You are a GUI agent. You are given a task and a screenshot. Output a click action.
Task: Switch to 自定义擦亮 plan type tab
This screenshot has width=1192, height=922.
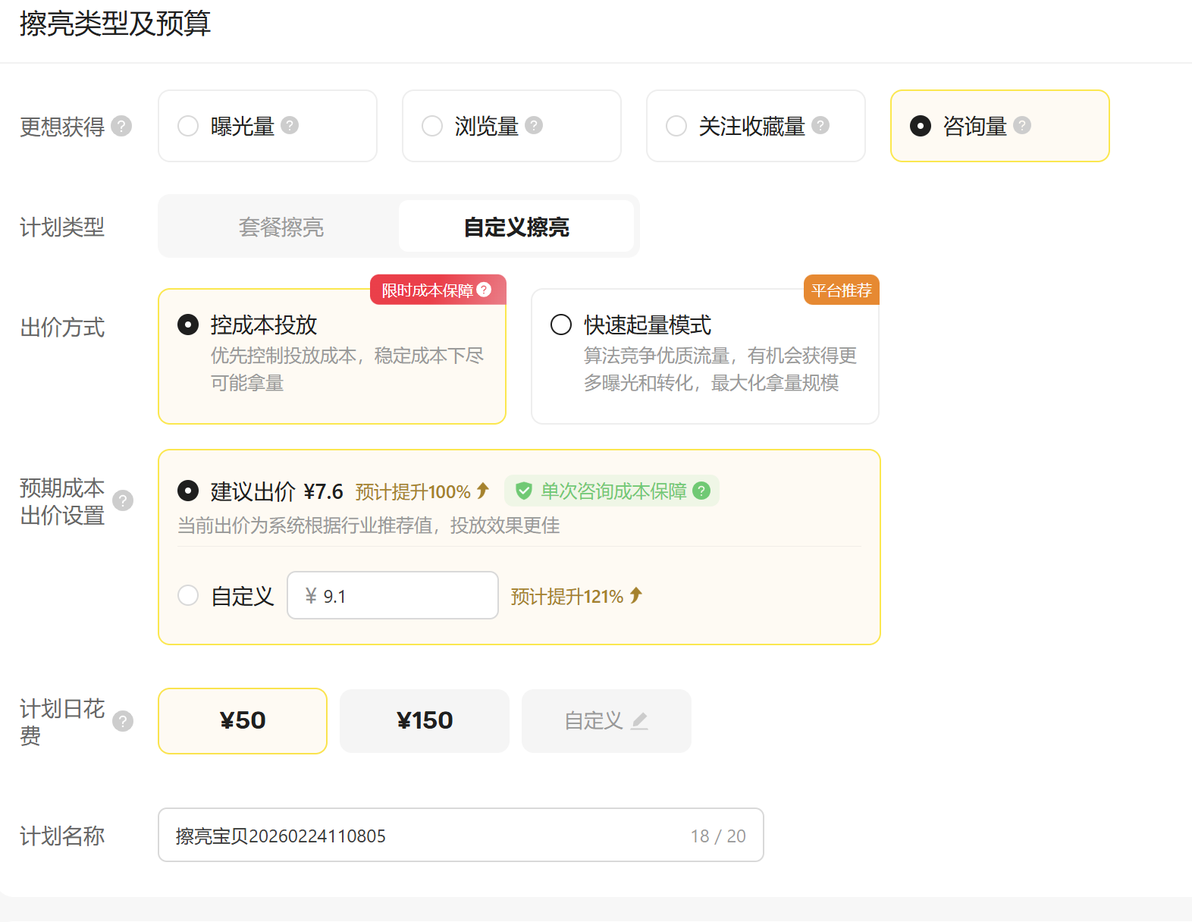pyautogui.click(x=516, y=227)
